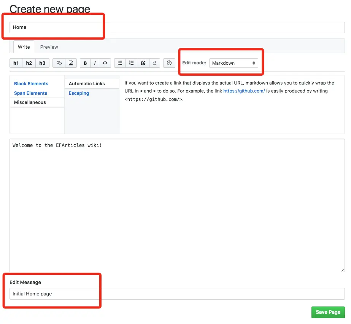Insert an unordered bullet list
The height and width of the screenshot is (324, 351).
tap(120, 63)
